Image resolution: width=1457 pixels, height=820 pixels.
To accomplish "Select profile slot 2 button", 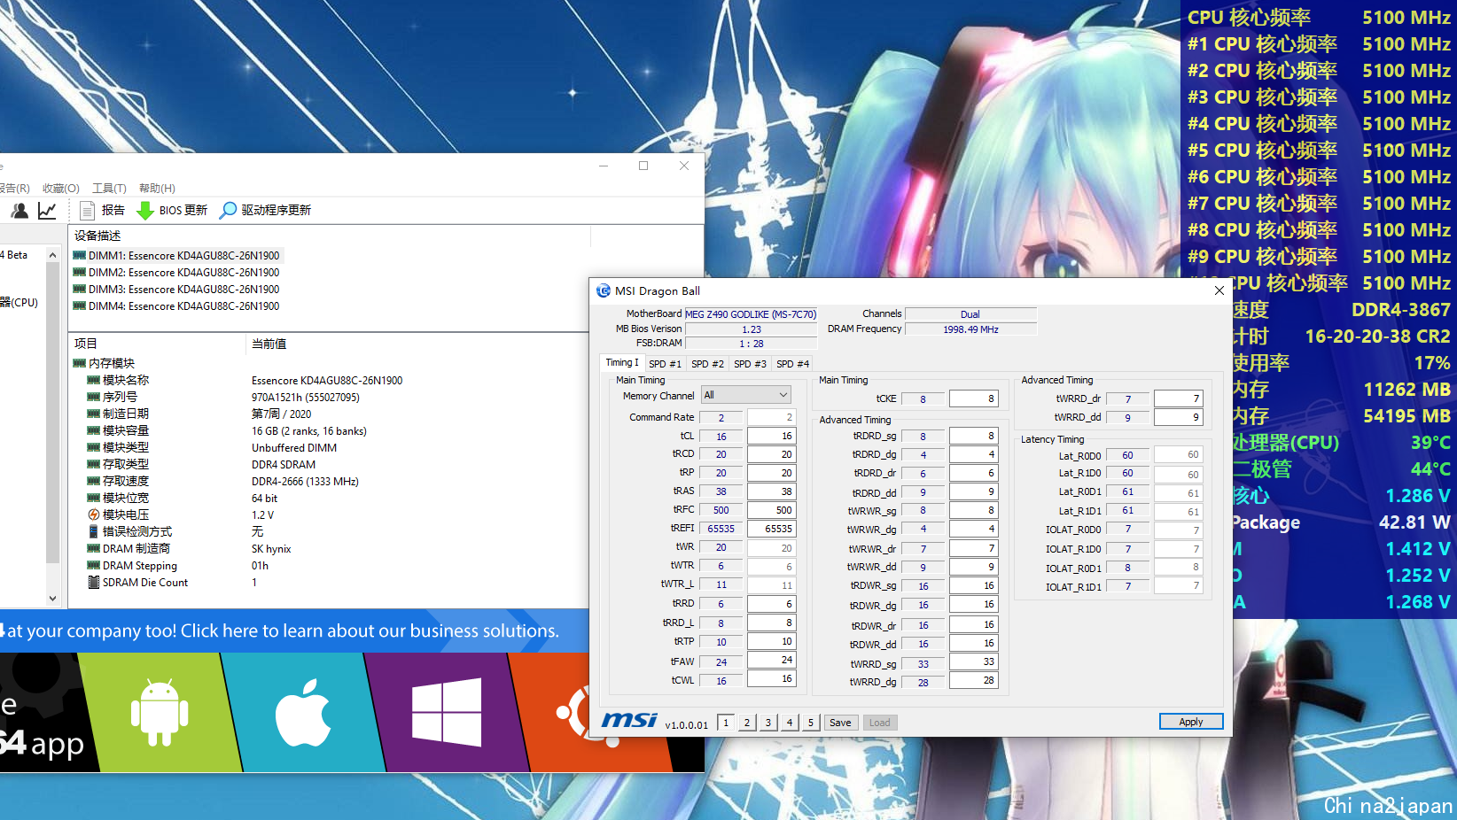I will (747, 723).
